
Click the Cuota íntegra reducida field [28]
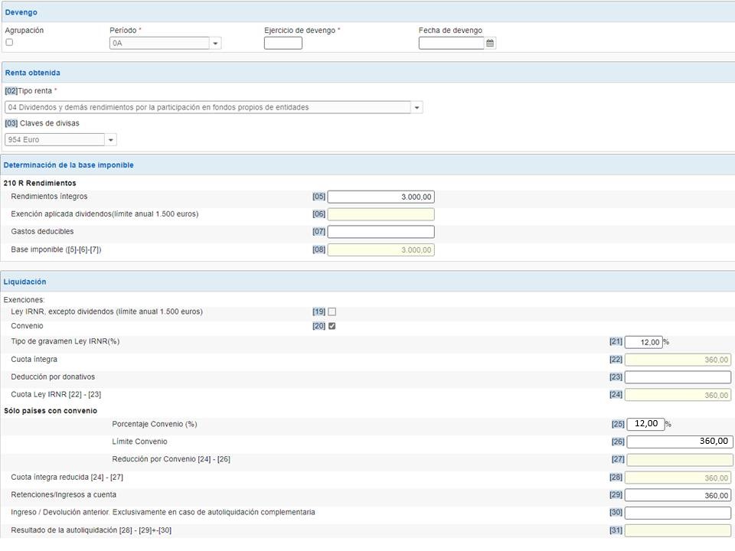678,478
